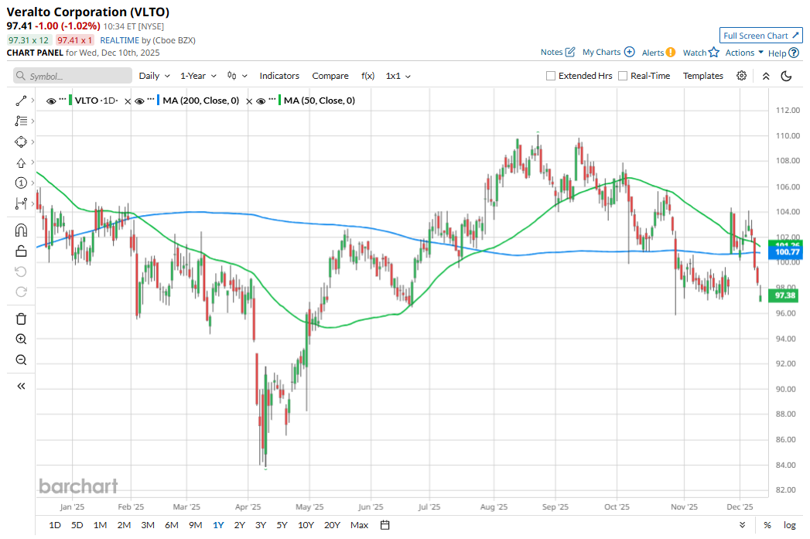
Task: Open Indicators menu
Action: pos(279,76)
